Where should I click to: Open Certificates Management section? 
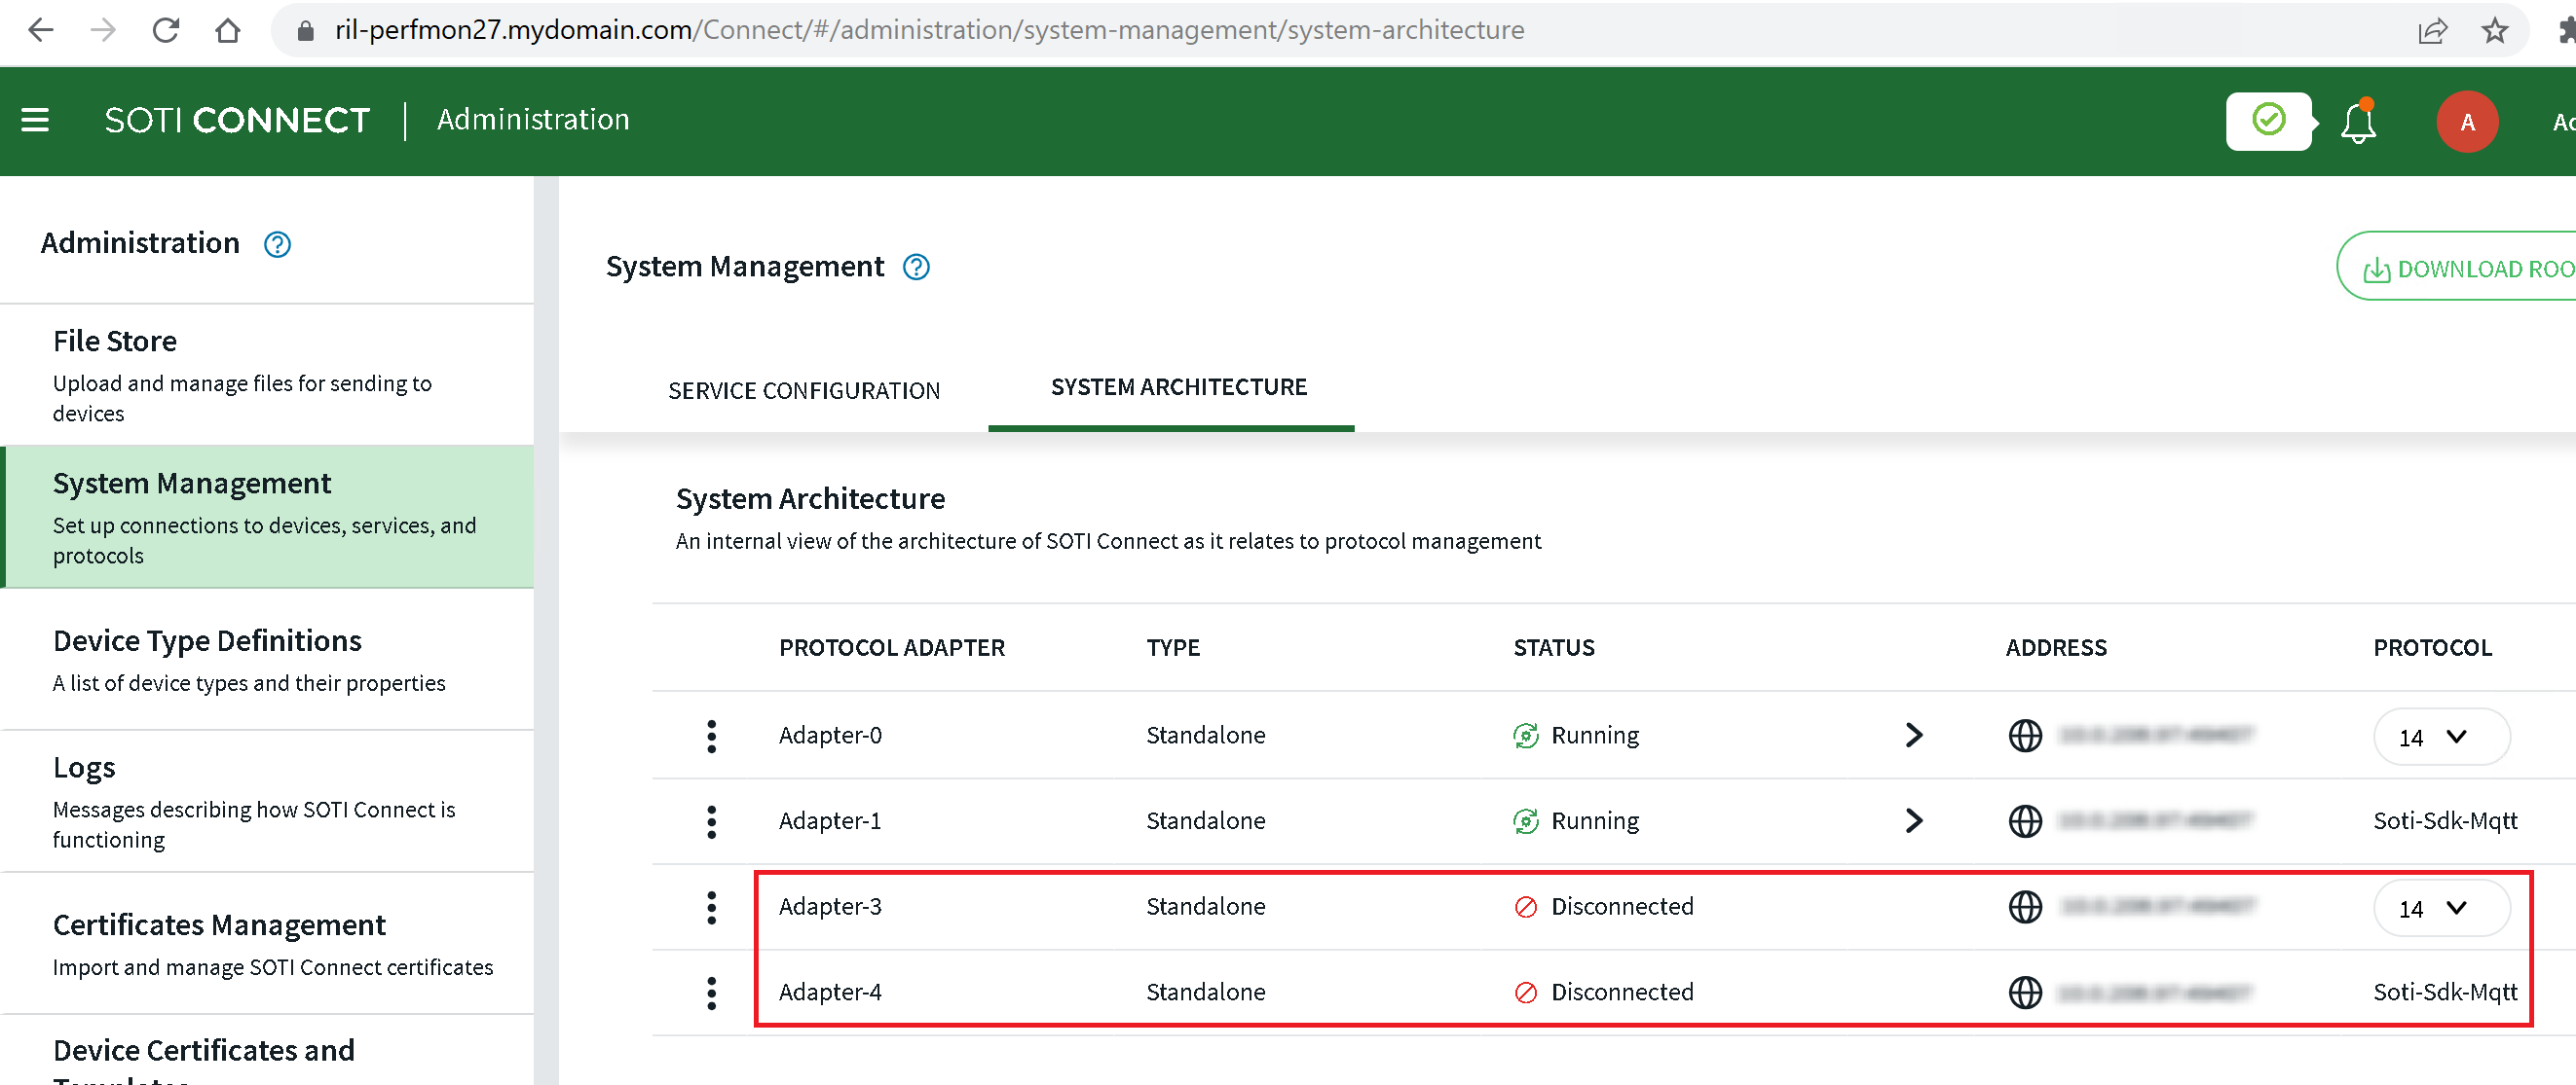[268, 944]
